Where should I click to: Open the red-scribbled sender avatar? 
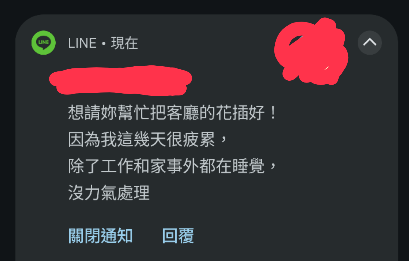pyautogui.click(x=311, y=51)
